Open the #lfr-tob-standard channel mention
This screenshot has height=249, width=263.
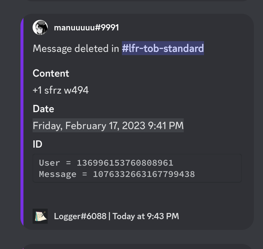[163, 48]
